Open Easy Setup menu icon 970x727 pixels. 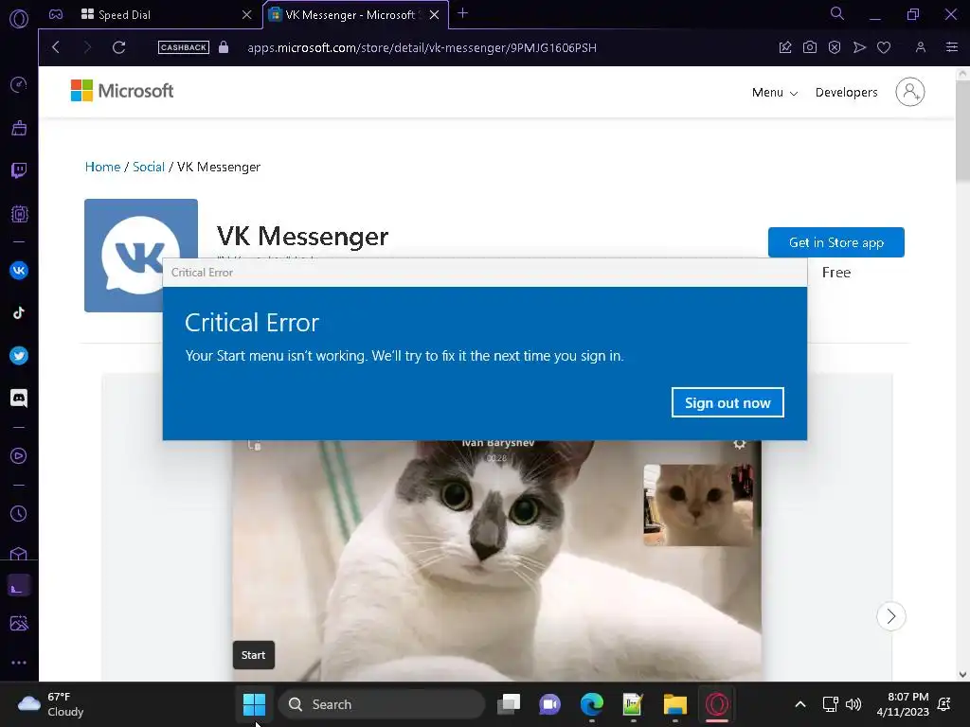coord(952,47)
